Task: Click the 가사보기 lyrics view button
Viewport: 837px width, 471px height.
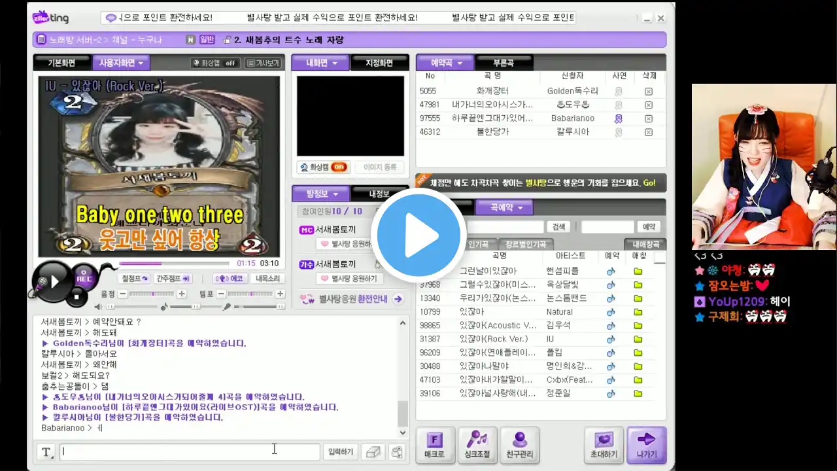Action: [x=263, y=63]
